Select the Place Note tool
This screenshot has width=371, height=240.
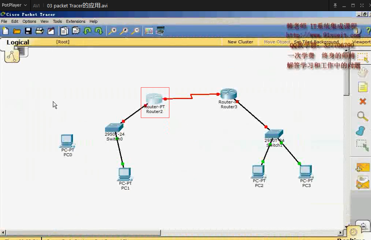[363, 87]
